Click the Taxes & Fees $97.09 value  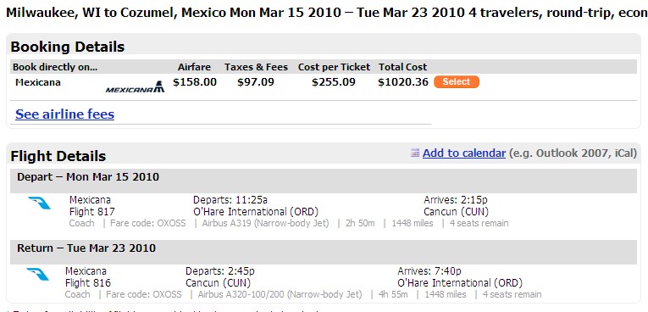click(x=256, y=82)
